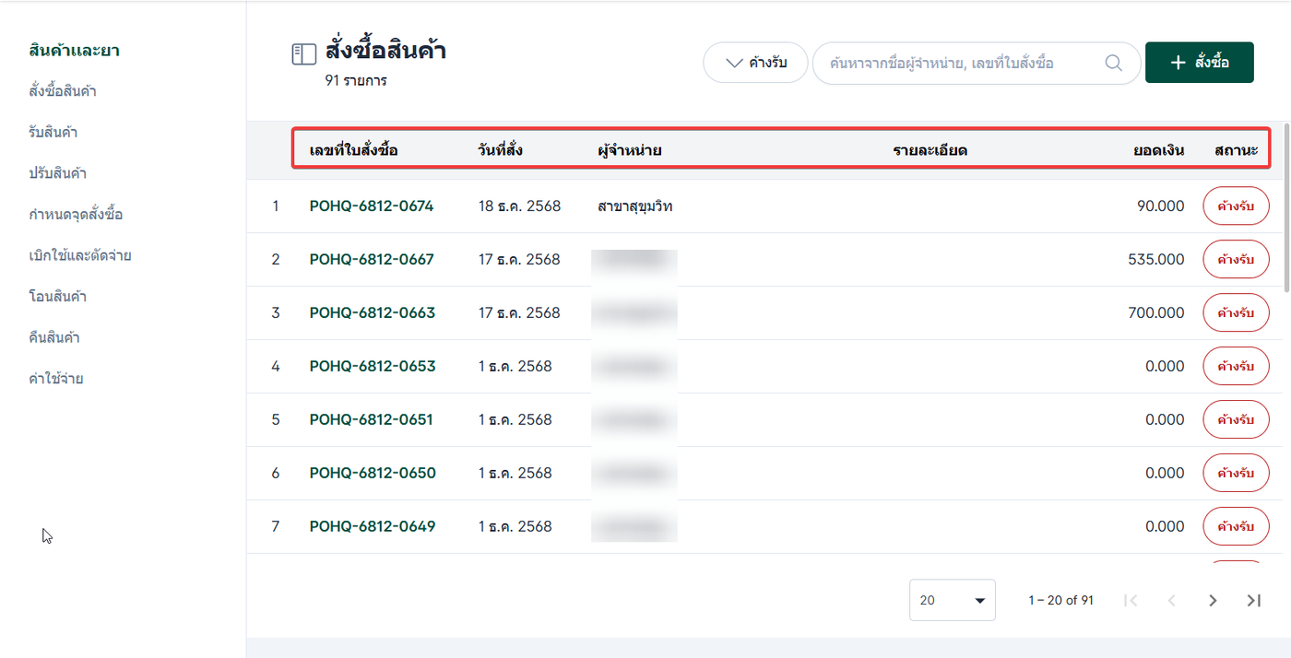Open order POHQ-6812-0651

[x=372, y=419]
